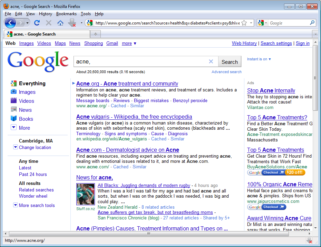Click the Sign in link

303,43
